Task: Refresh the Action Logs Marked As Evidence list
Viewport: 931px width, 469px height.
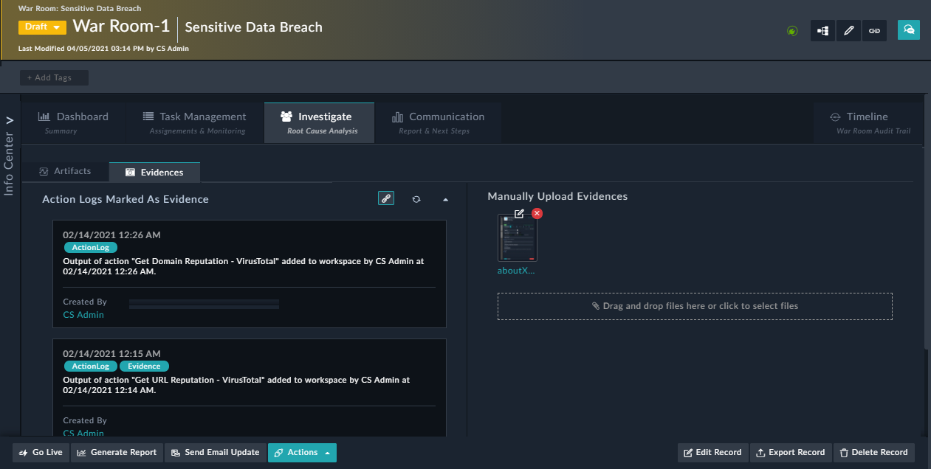Action: 416,198
